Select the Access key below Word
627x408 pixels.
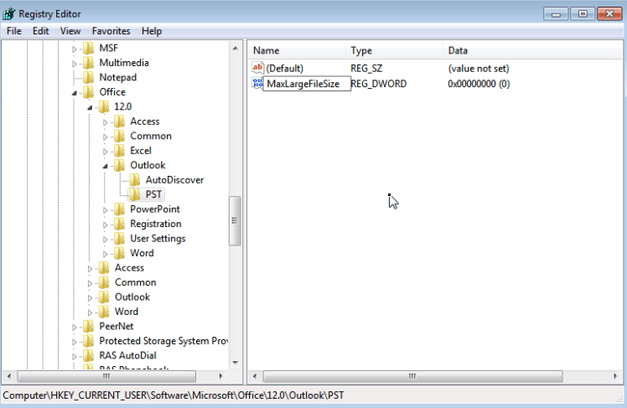[x=129, y=268]
